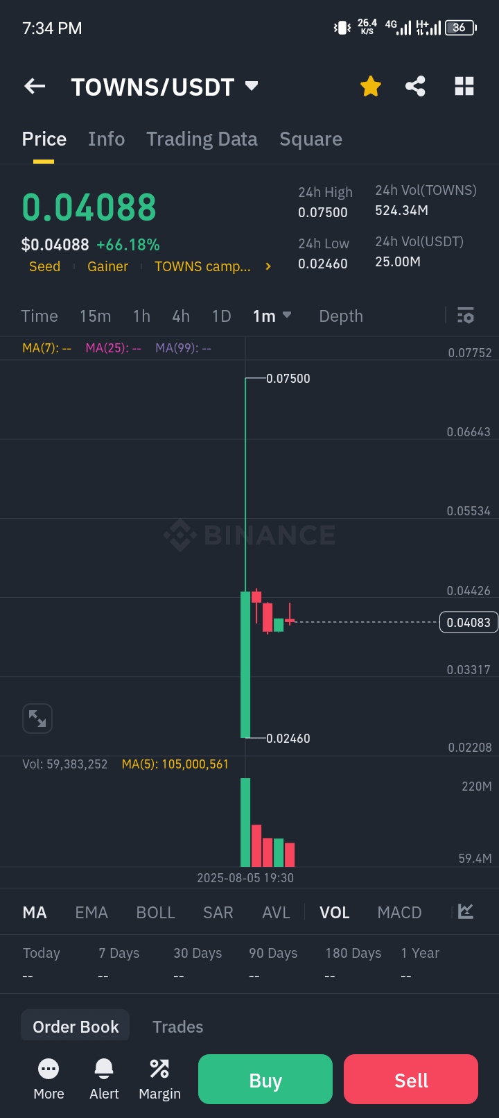
Task: Switch to the Trading Data tab
Action: point(202,139)
